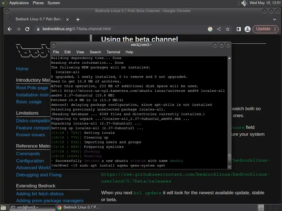Image resolution: width=282 pixels, height=211 pixels.
Task: Open the Known issues link
Action: [x=30, y=135]
